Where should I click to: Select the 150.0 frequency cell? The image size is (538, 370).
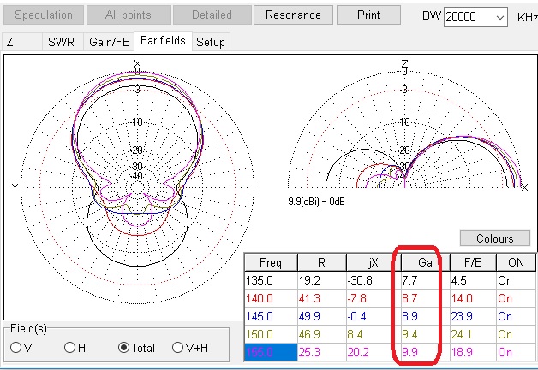click(271, 334)
